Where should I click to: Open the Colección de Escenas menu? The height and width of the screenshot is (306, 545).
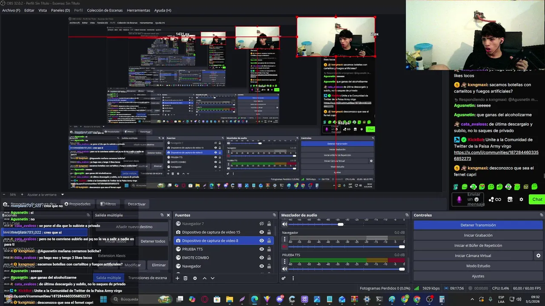tap(105, 10)
